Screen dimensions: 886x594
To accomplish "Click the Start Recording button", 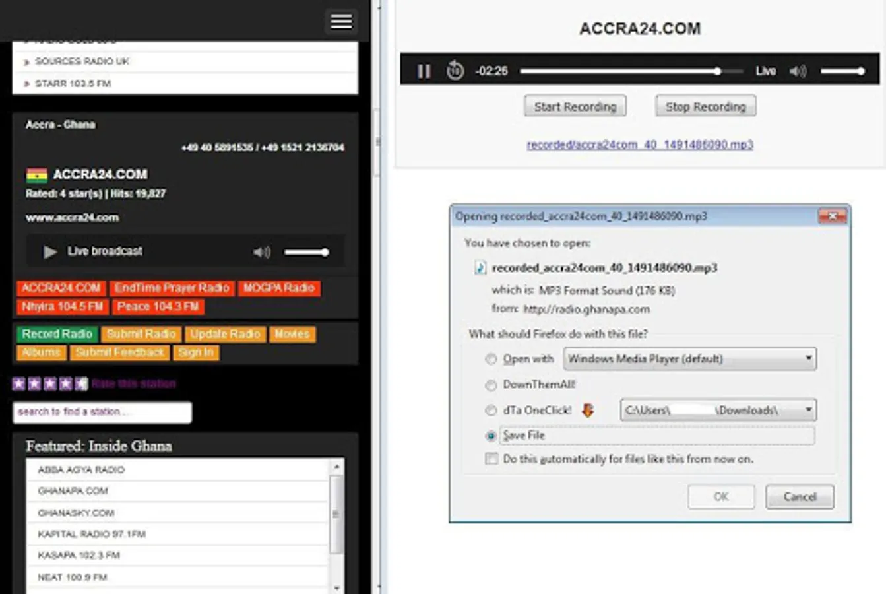I will [x=575, y=106].
